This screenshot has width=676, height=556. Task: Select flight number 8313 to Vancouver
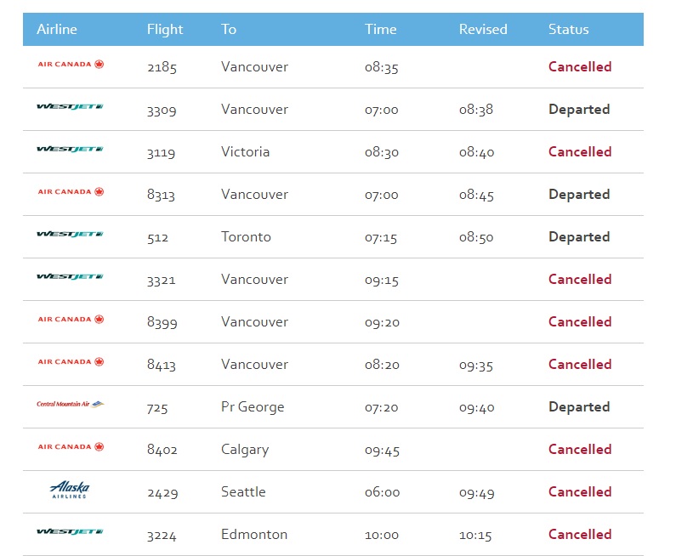(162, 195)
